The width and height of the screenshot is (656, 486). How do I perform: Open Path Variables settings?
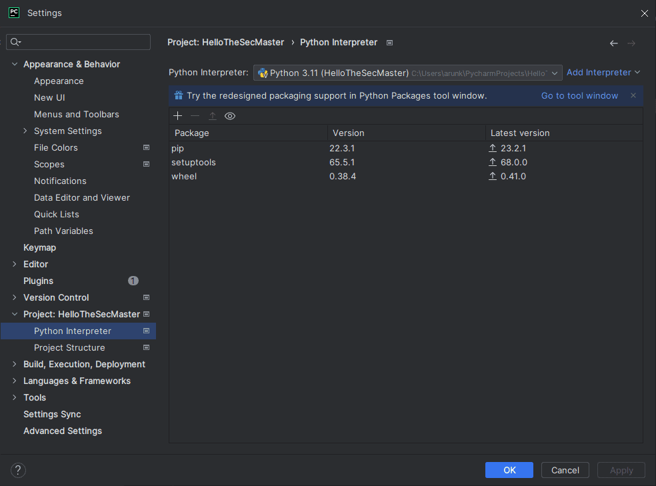click(63, 231)
